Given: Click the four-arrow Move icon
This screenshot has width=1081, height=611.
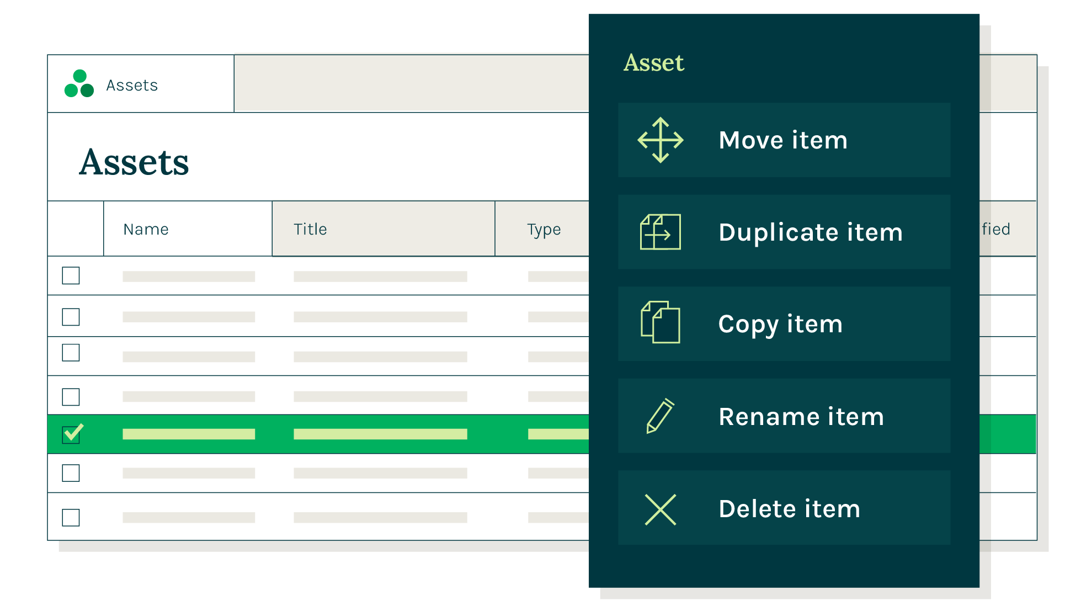Looking at the screenshot, I should [660, 140].
